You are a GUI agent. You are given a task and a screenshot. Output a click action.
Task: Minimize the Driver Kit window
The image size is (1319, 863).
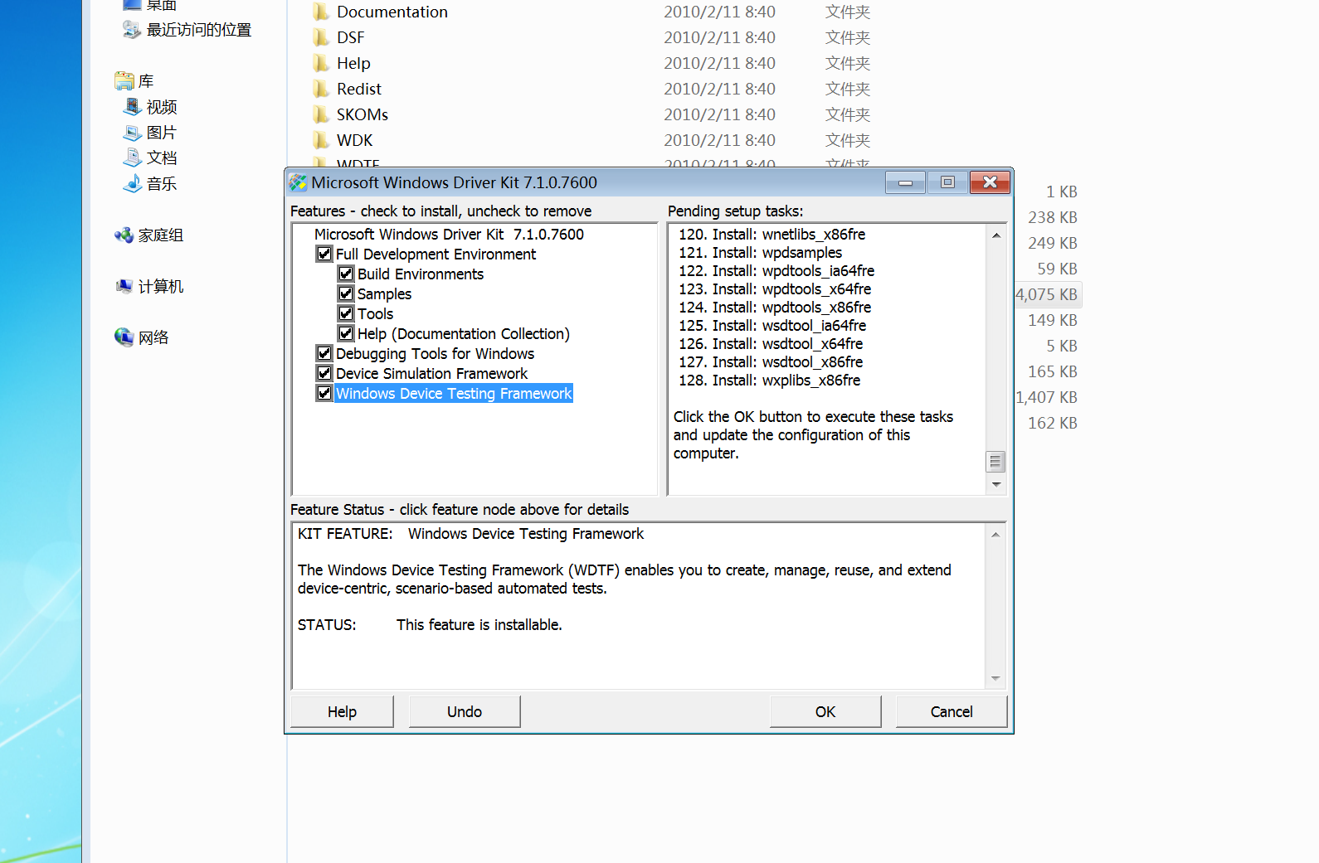click(905, 182)
